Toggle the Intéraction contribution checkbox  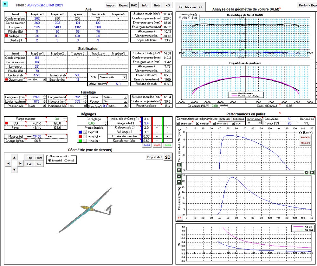coord(214,123)
